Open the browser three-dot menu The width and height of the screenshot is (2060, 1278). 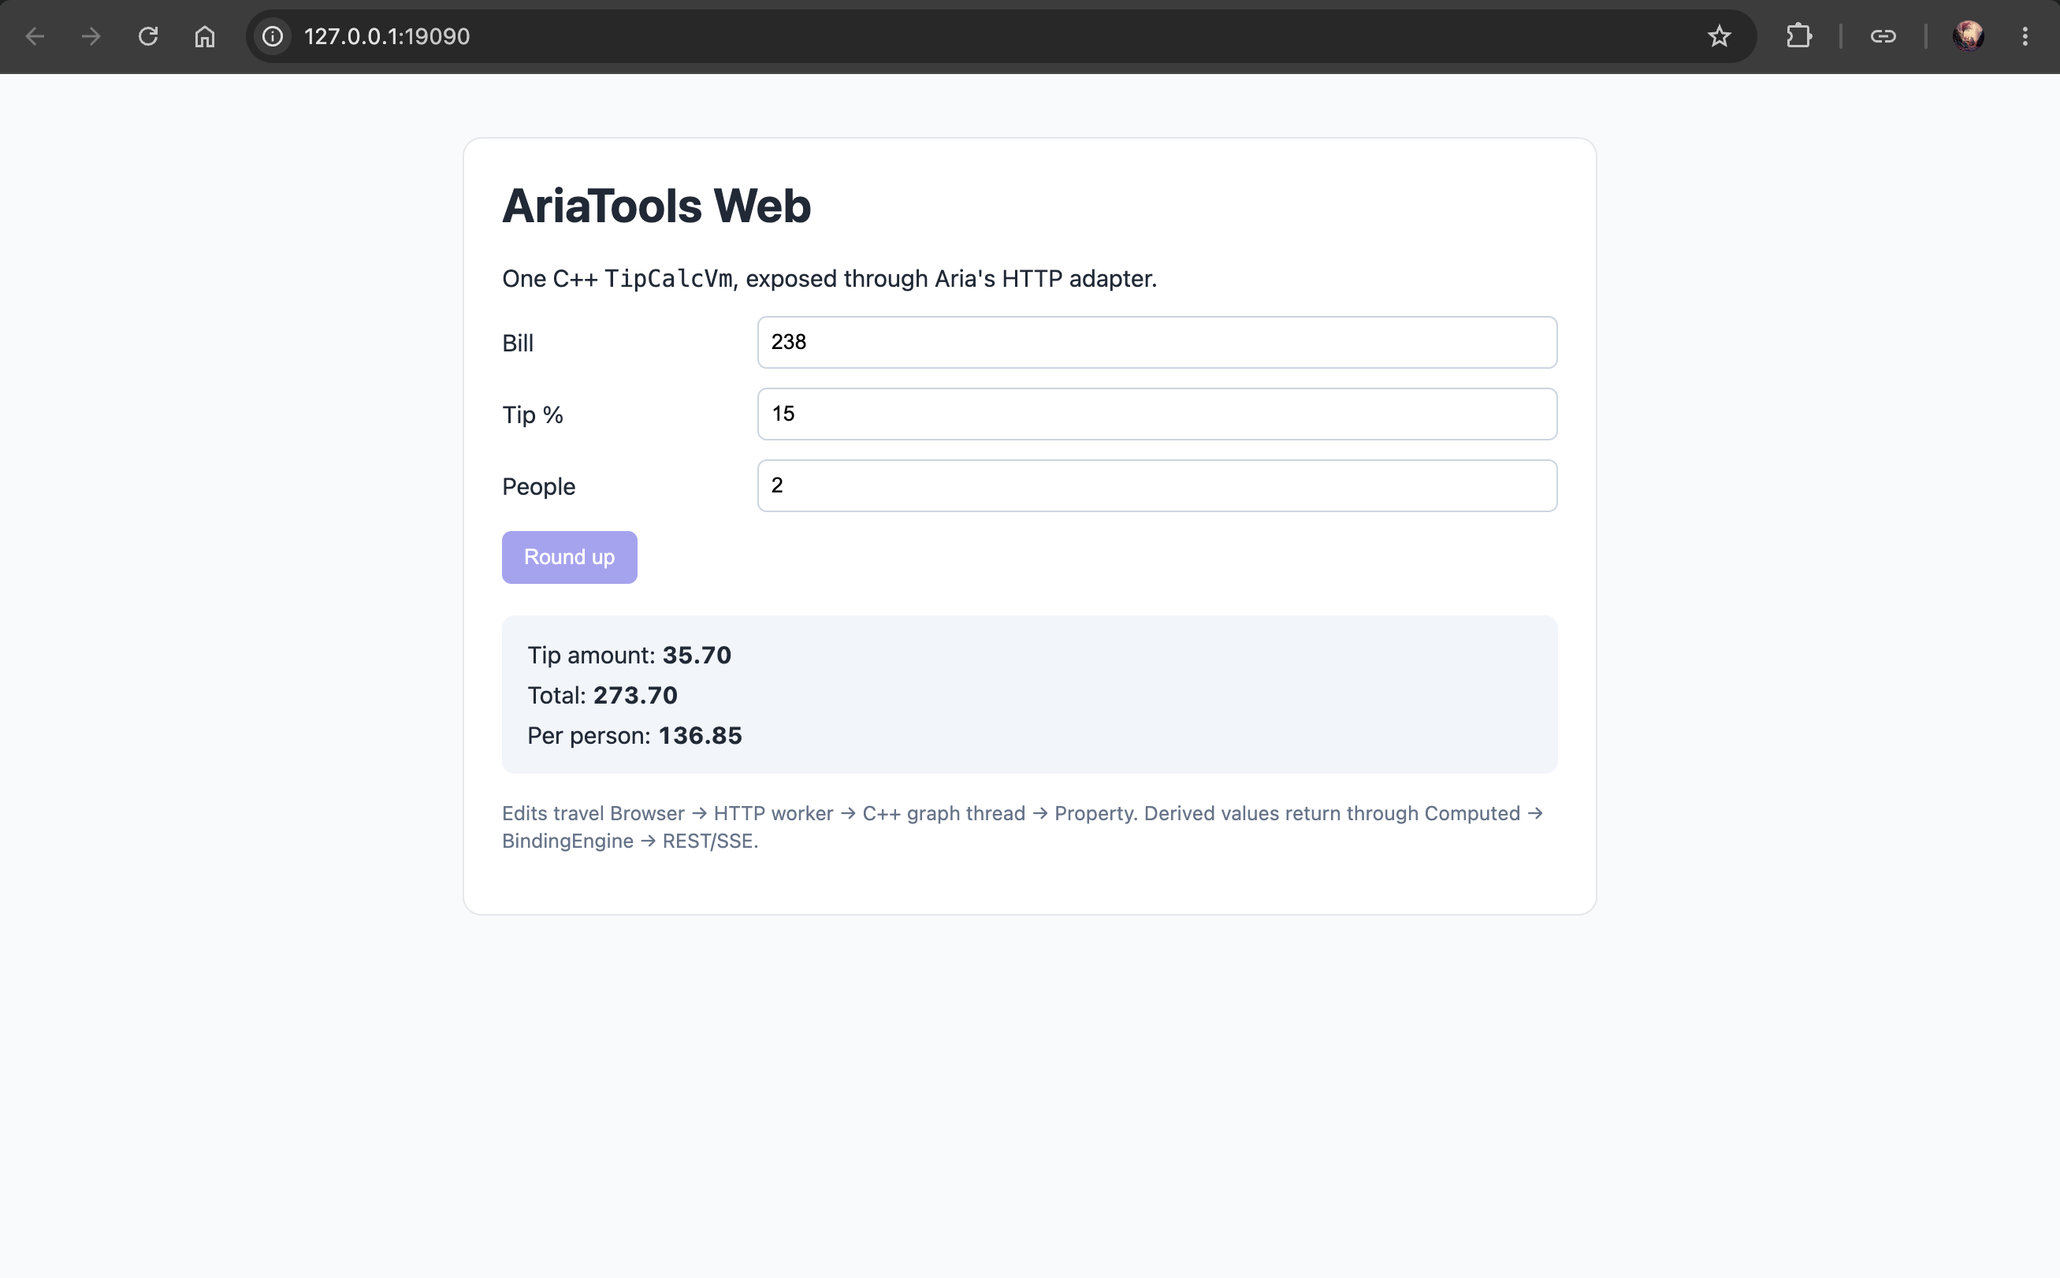click(2025, 36)
